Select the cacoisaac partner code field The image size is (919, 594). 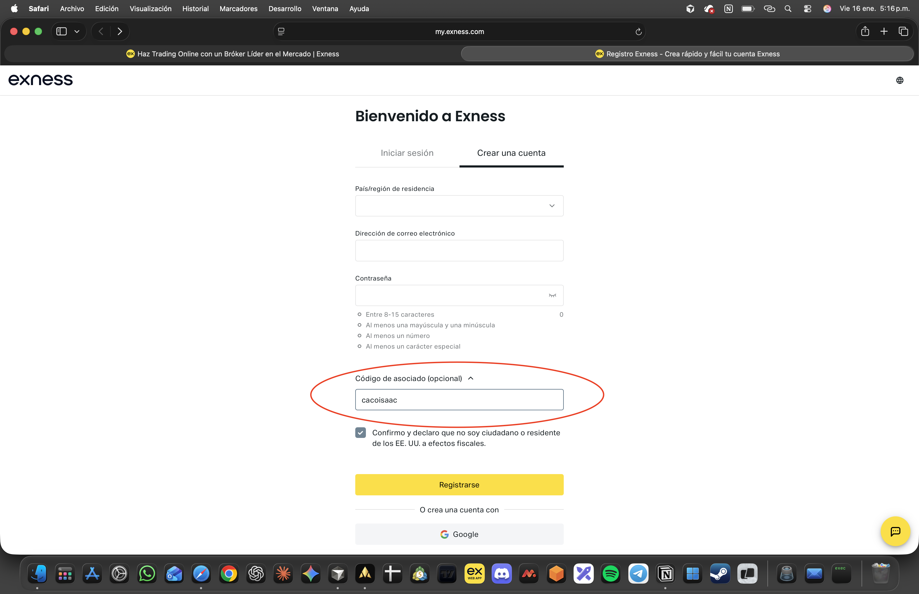(x=459, y=400)
